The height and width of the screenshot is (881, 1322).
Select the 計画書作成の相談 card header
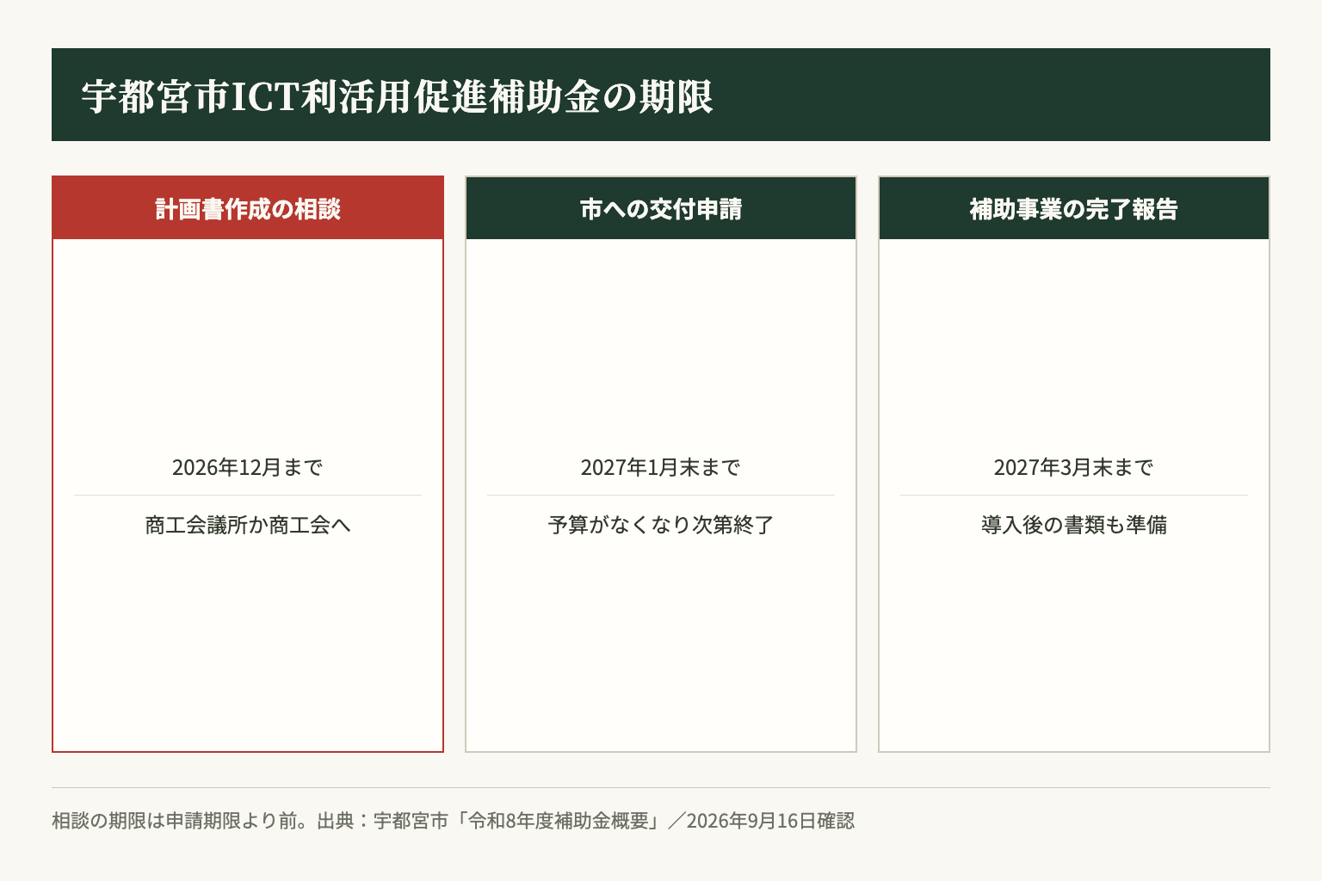tap(248, 208)
